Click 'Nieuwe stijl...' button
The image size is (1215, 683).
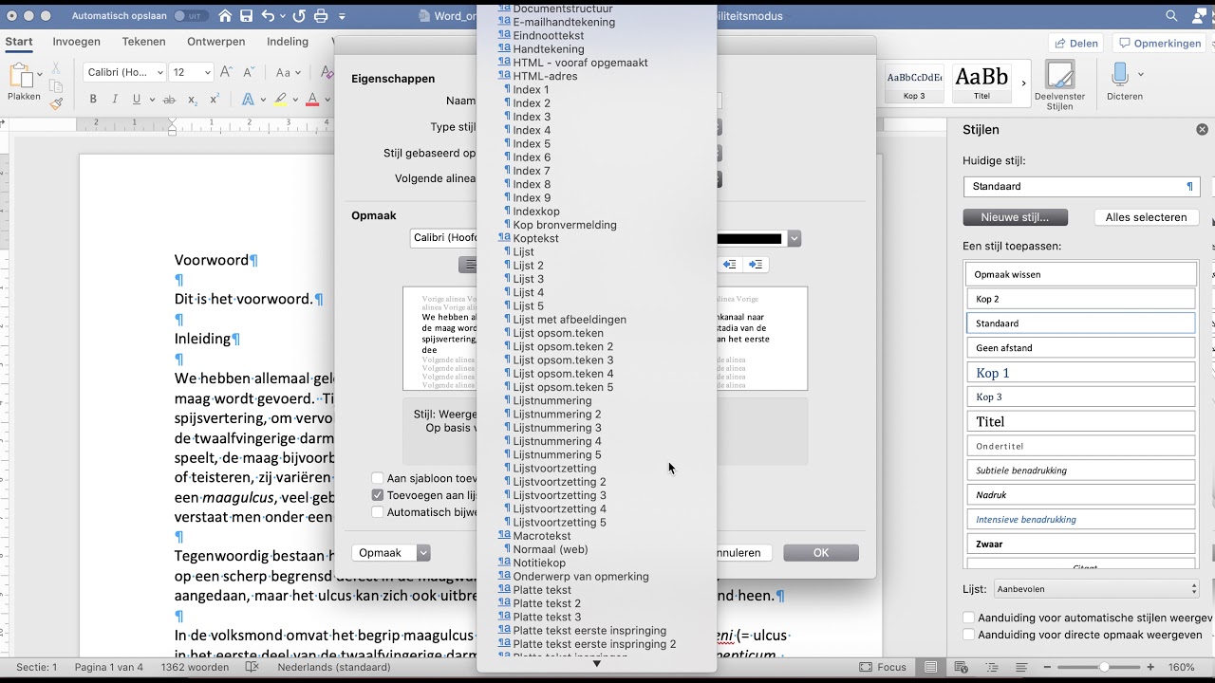point(1015,217)
